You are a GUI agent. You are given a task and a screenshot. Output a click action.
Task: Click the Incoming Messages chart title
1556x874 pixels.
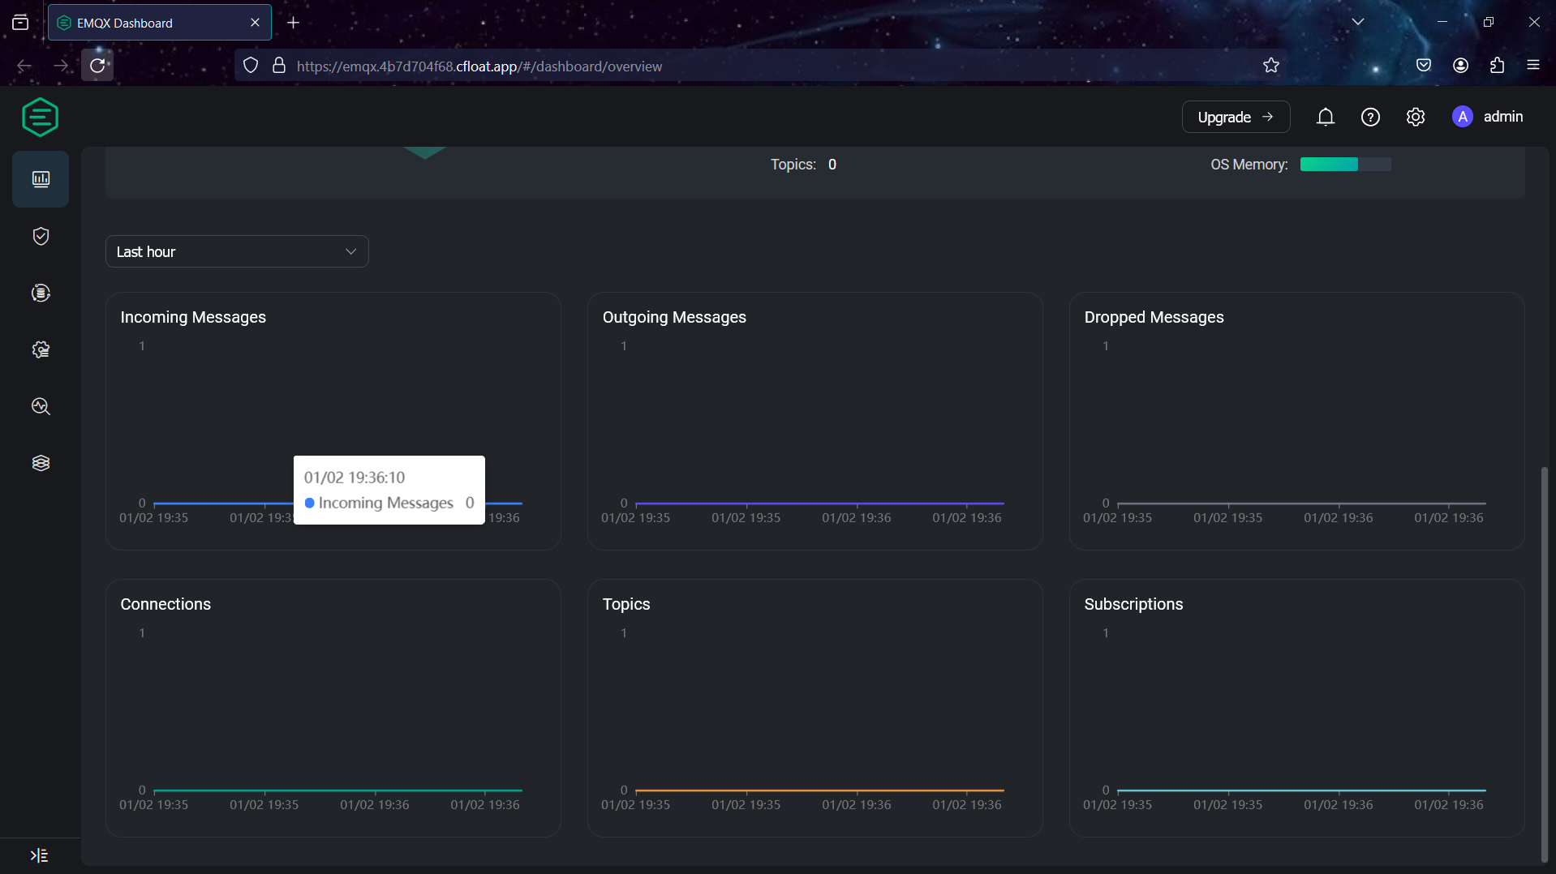tap(193, 317)
